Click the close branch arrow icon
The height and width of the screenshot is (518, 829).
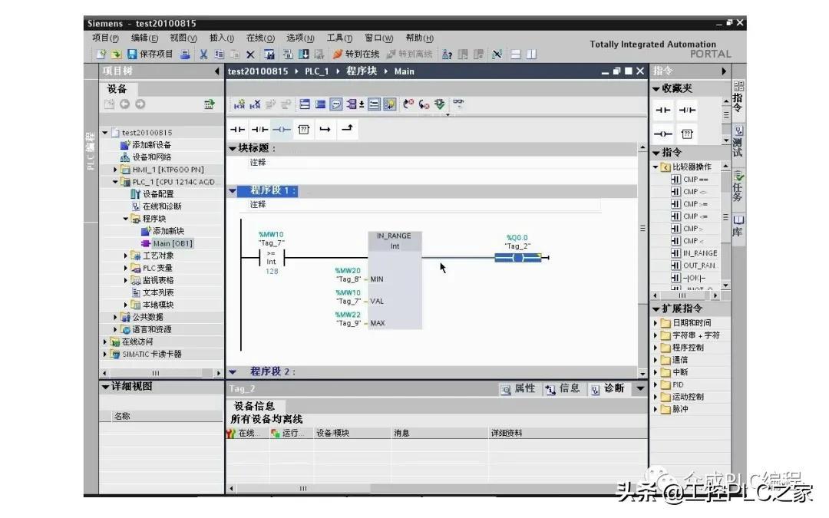[x=348, y=128]
